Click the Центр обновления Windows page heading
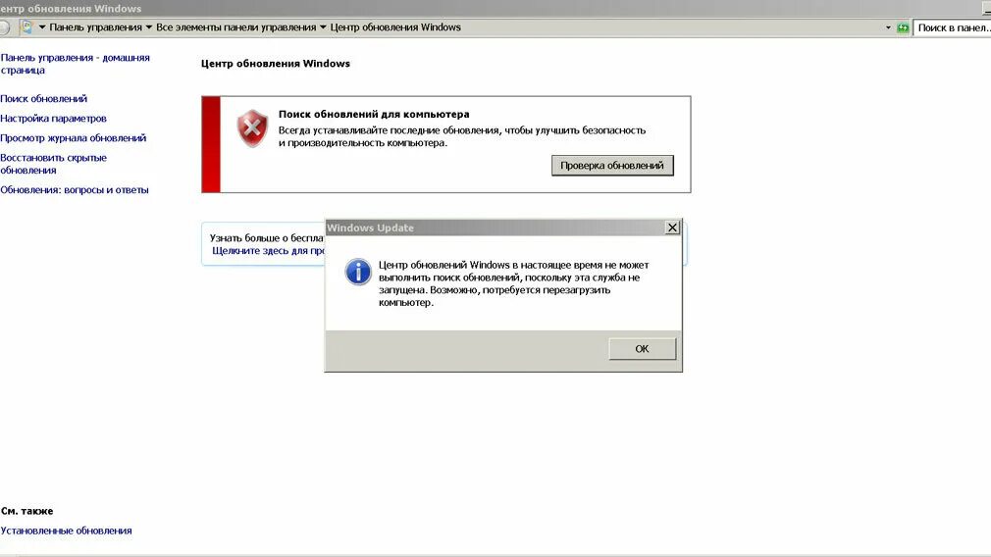Viewport: 991px width, 557px height. click(x=276, y=63)
